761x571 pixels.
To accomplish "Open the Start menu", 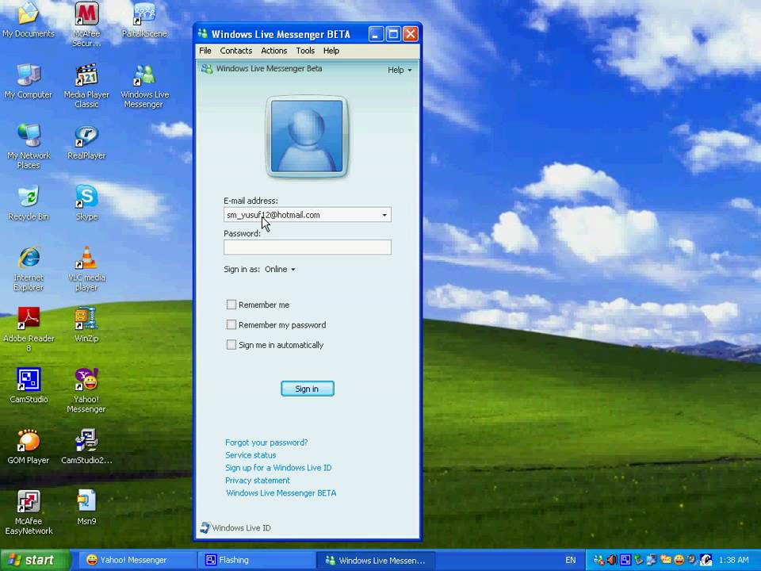I will tap(36, 560).
